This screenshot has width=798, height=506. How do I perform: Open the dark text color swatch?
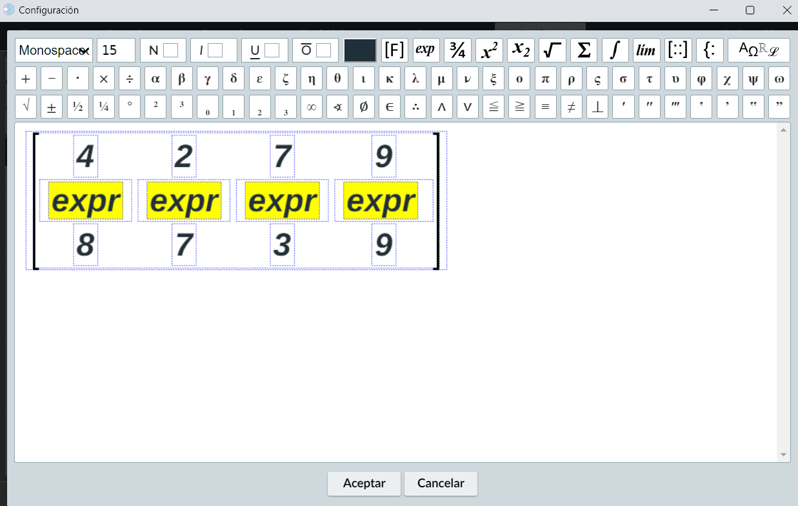pyautogui.click(x=360, y=50)
